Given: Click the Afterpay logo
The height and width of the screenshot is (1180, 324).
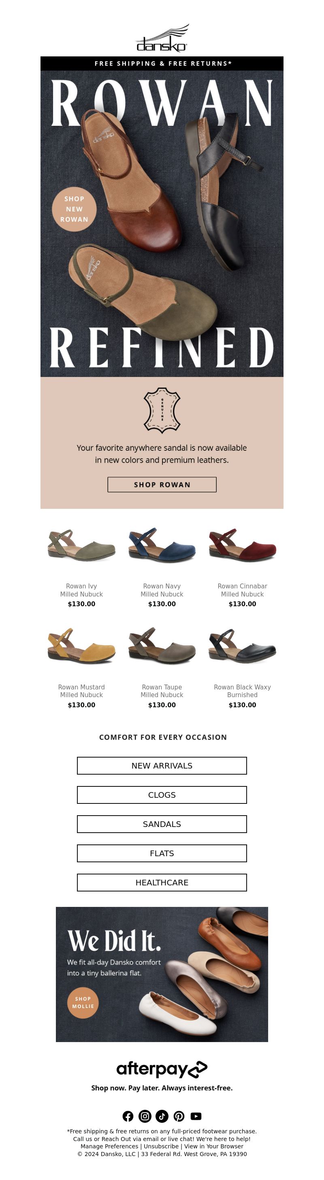Looking at the screenshot, I should point(162,1069).
